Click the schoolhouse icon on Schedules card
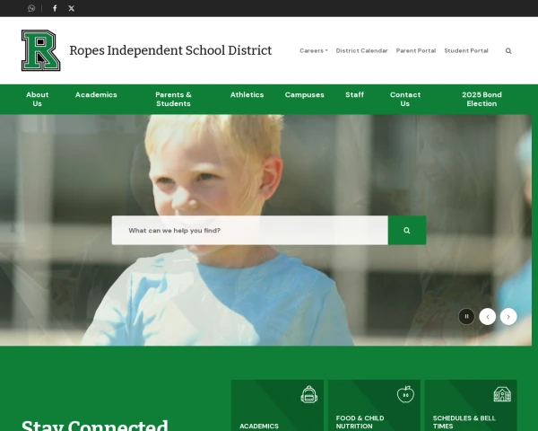This screenshot has width=538, height=431. pyautogui.click(x=502, y=394)
